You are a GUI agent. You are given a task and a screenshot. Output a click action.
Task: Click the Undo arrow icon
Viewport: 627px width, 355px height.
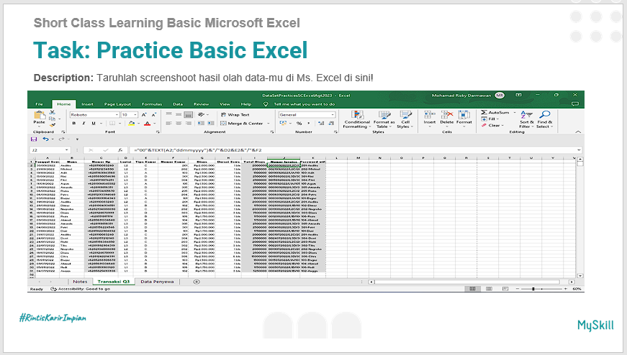tap(45, 139)
